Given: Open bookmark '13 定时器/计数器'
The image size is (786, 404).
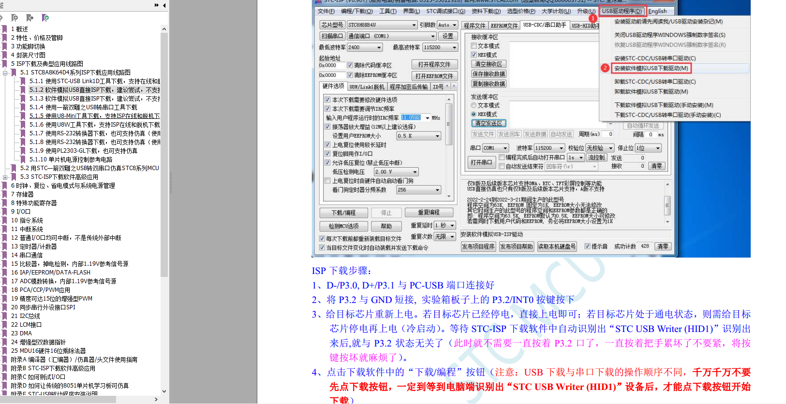Looking at the screenshot, I should [34, 246].
